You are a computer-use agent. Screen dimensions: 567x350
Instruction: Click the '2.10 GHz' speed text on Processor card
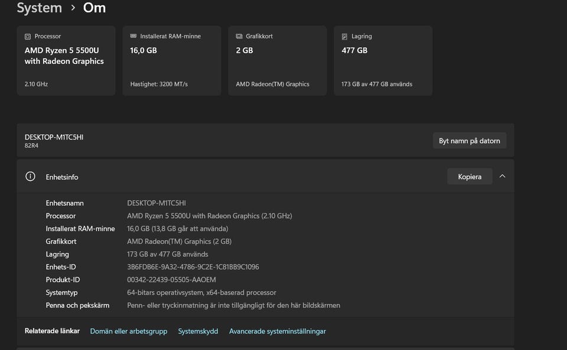36,84
